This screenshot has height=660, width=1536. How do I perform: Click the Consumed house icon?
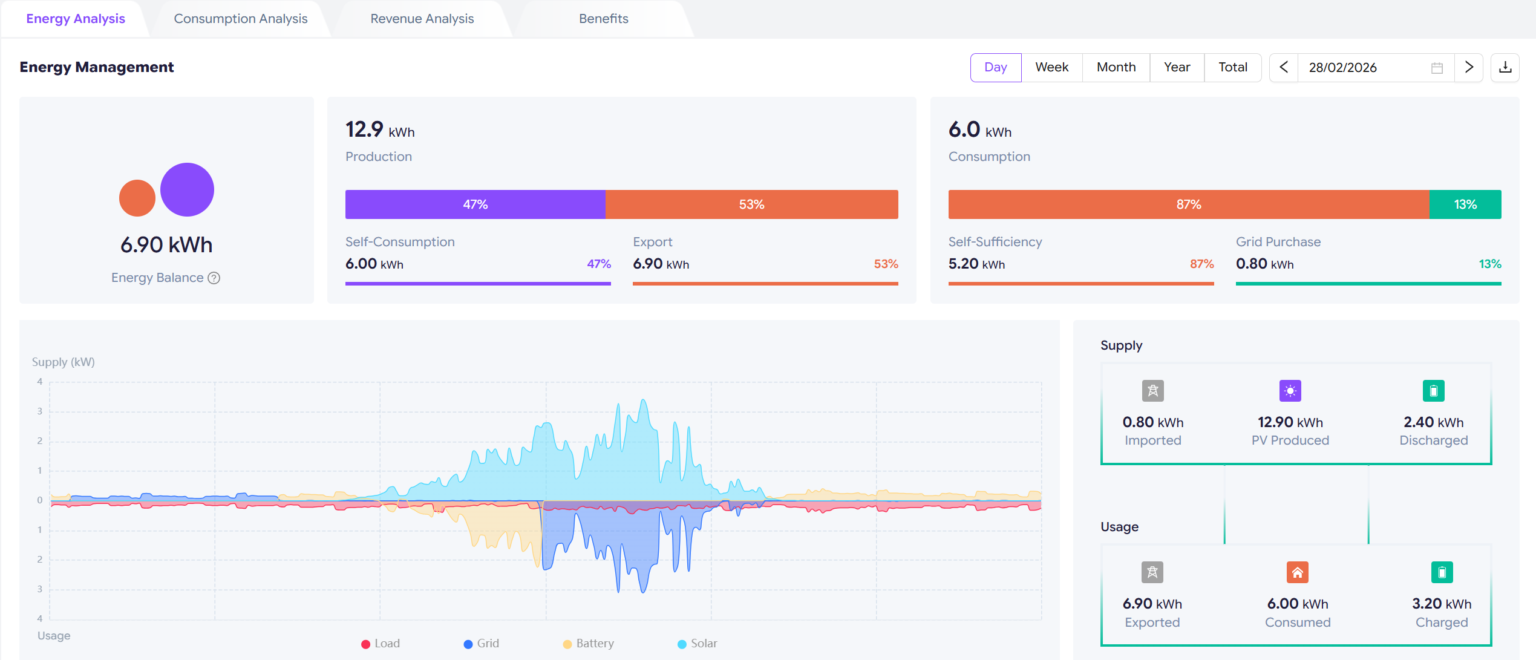pyautogui.click(x=1297, y=572)
